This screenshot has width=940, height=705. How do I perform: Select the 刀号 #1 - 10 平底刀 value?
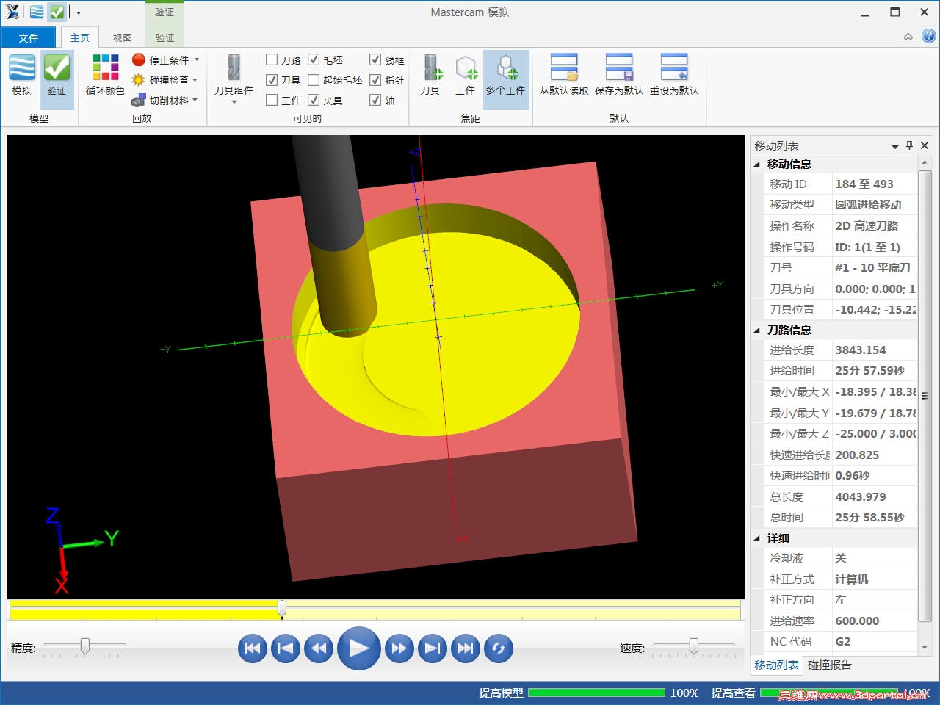(875, 267)
